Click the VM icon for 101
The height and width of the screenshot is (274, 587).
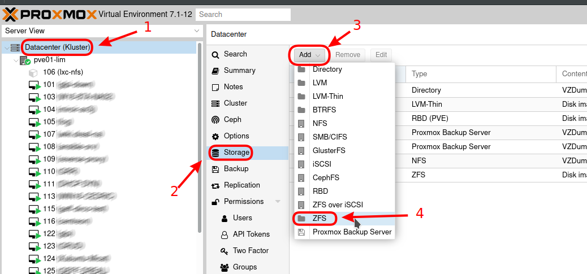point(34,85)
